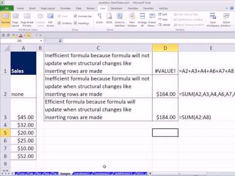Toggle the Ruler checkbox
Viewport: 235px width, 176px height.
pos(63,16)
